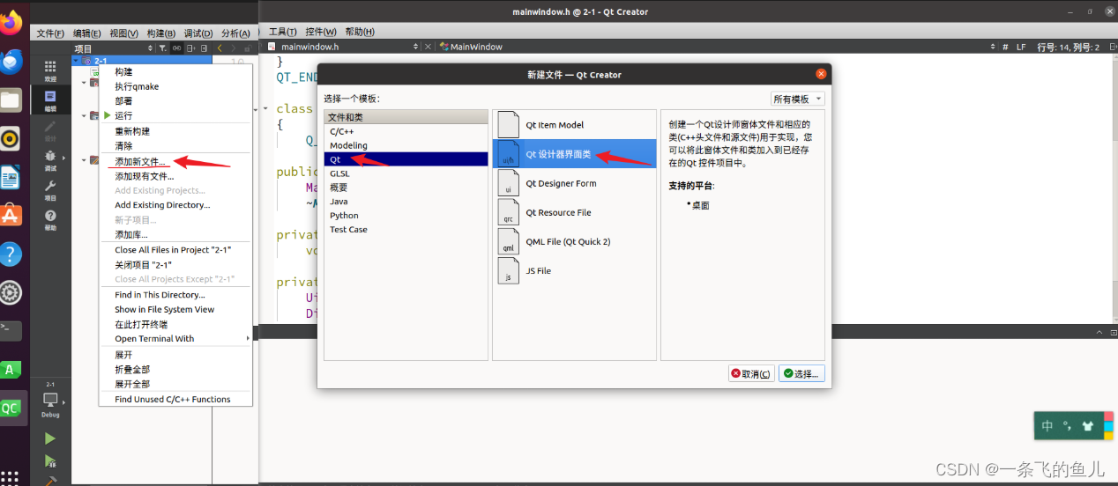The width and height of the screenshot is (1118, 486).
Task: Choose 执行qmake in context menu
Action: coord(175,86)
